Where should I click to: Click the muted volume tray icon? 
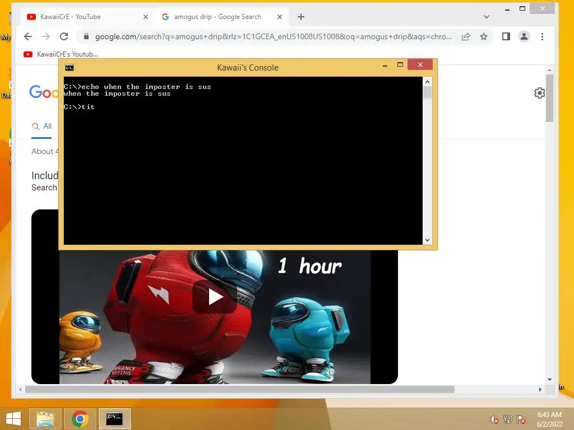point(494,419)
